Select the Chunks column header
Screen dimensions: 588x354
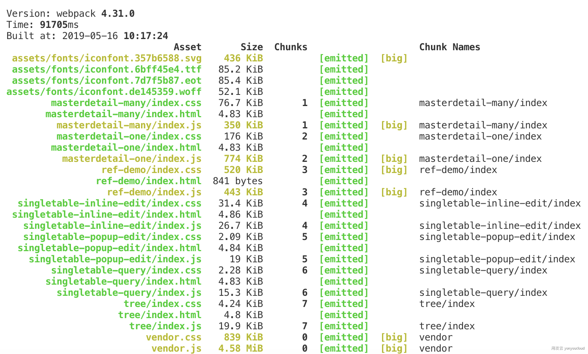point(290,47)
